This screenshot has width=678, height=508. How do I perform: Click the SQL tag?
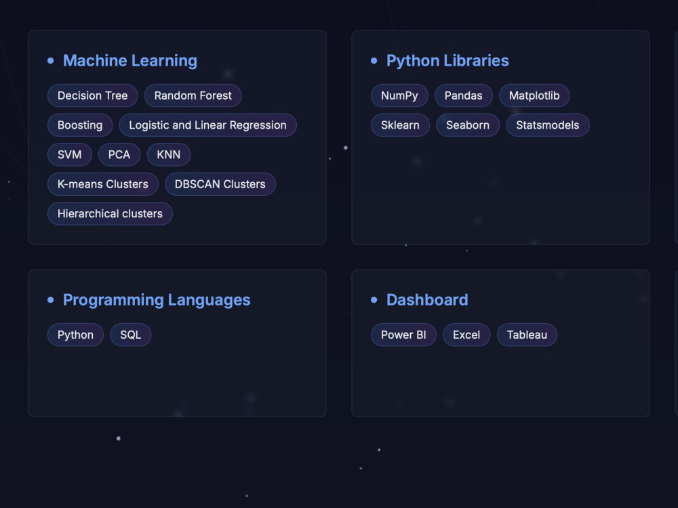tap(131, 335)
